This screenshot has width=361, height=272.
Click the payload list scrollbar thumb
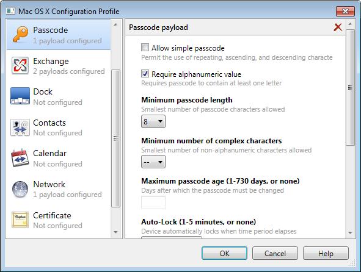point(115,138)
